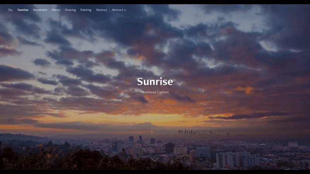
Task: Click the Masthead Caption text
Action: [155, 92]
